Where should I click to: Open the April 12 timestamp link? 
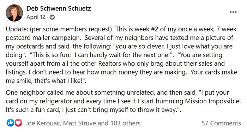[x=36, y=17]
